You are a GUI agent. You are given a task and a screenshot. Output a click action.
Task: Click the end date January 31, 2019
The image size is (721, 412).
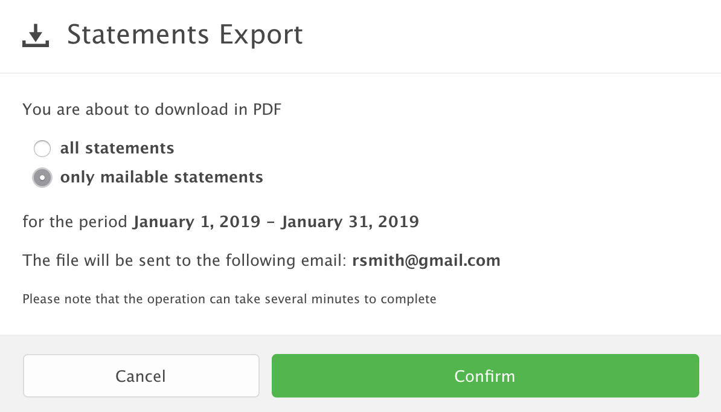pyautogui.click(x=350, y=222)
